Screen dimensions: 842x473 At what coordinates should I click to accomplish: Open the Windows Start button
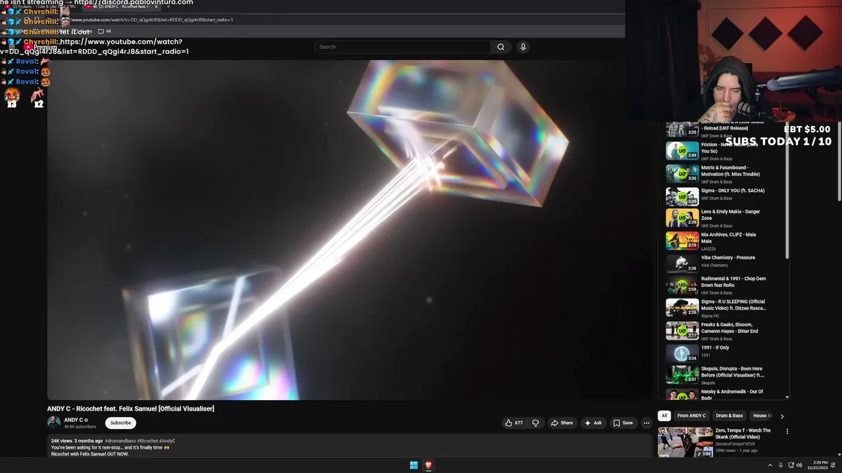[x=414, y=465]
